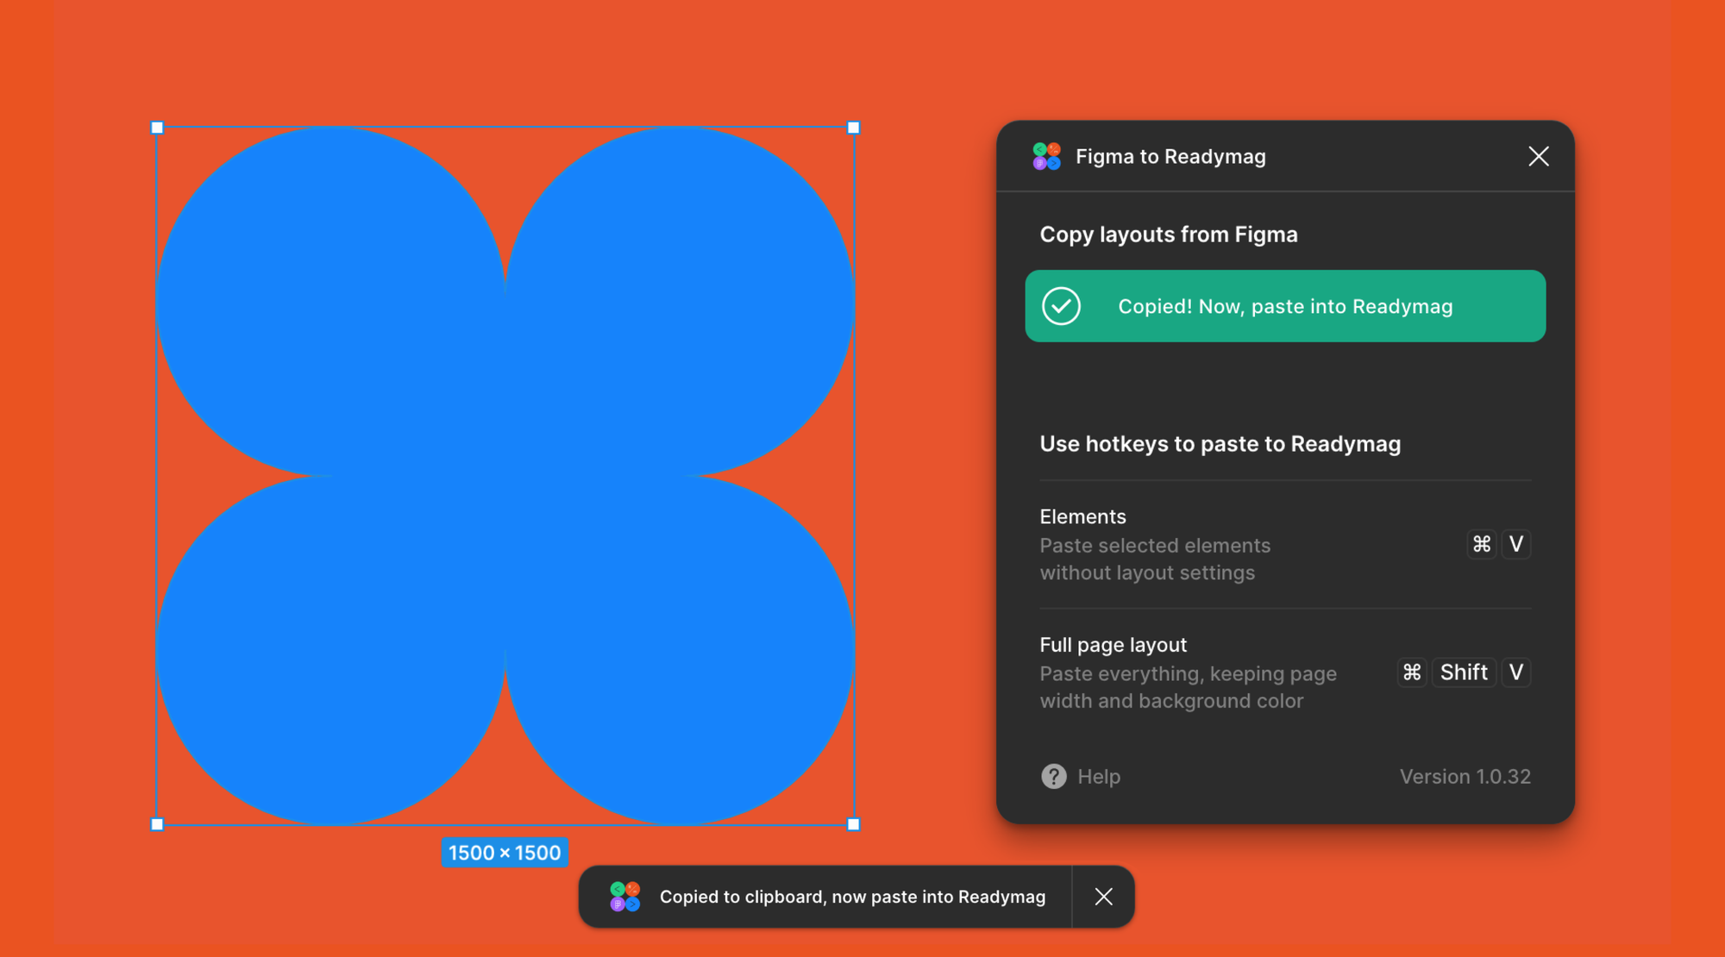Image resolution: width=1725 pixels, height=957 pixels.
Task: Dismiss the Copied to clipboard notification
Action: click(1104, 897)
